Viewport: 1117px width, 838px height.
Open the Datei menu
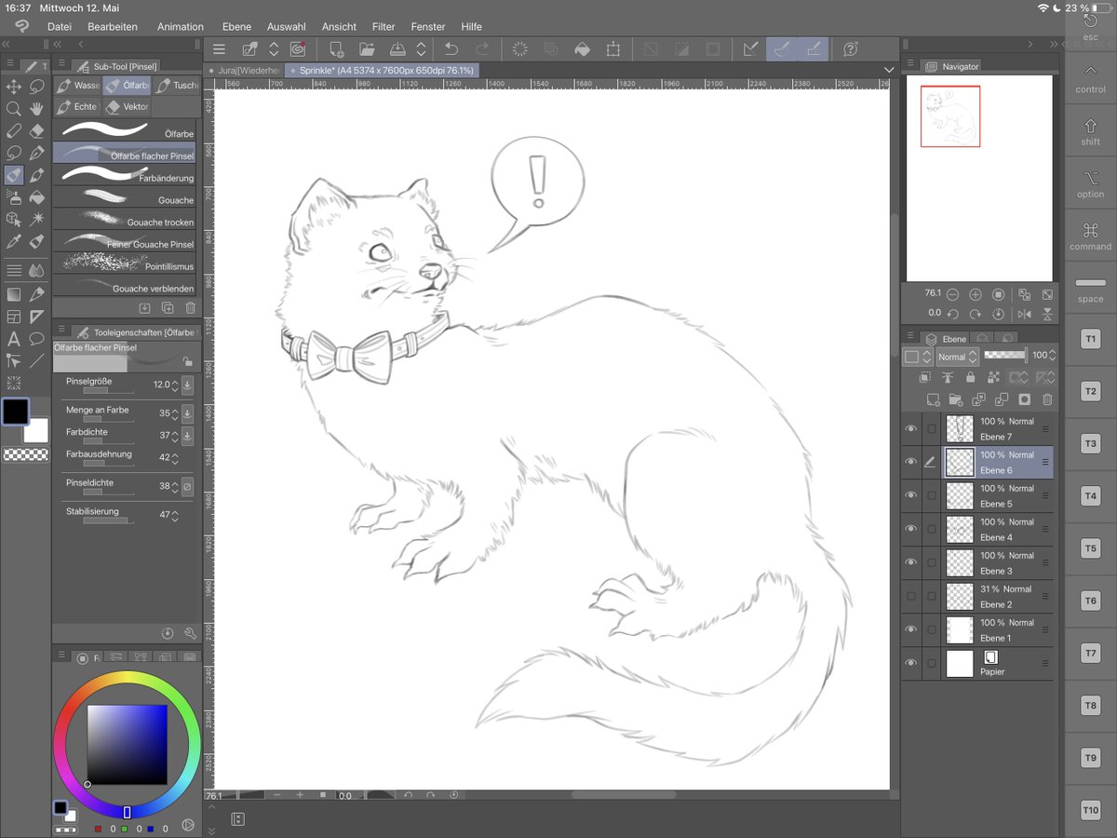point(60,27)
